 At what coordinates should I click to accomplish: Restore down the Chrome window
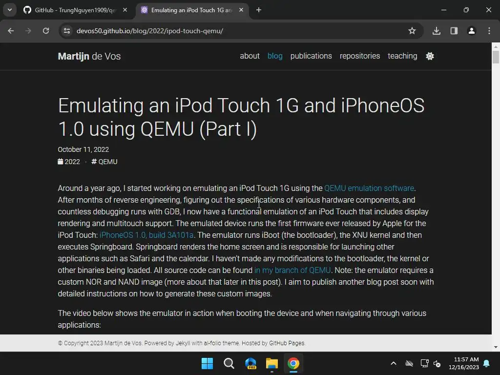[466, 10]
